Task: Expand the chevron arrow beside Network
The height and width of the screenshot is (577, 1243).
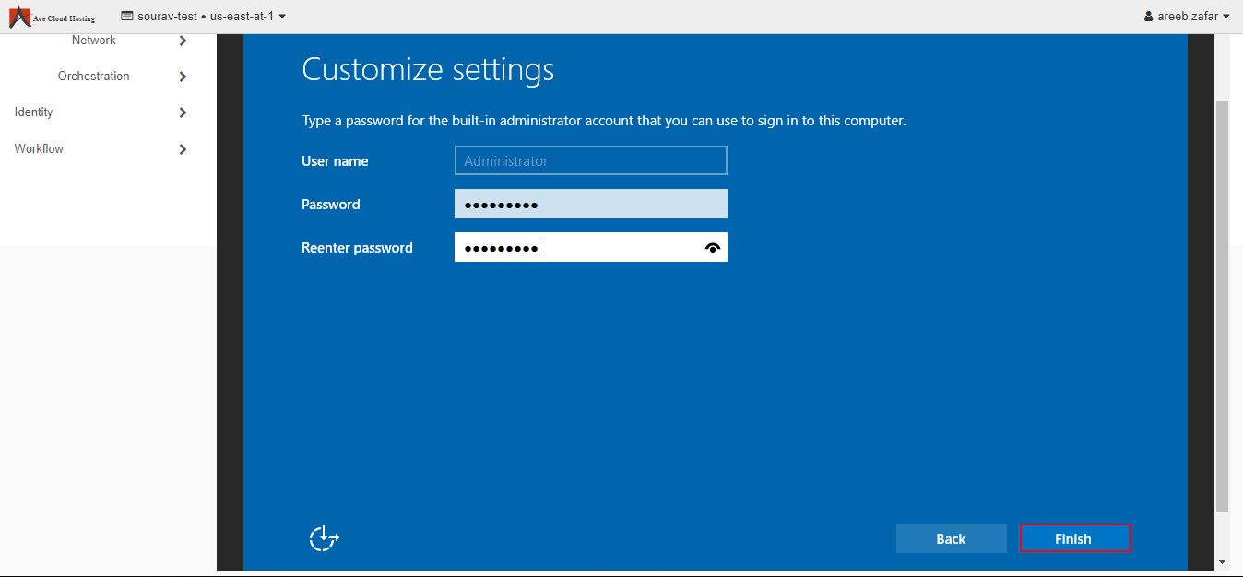Action: (183, 41)
